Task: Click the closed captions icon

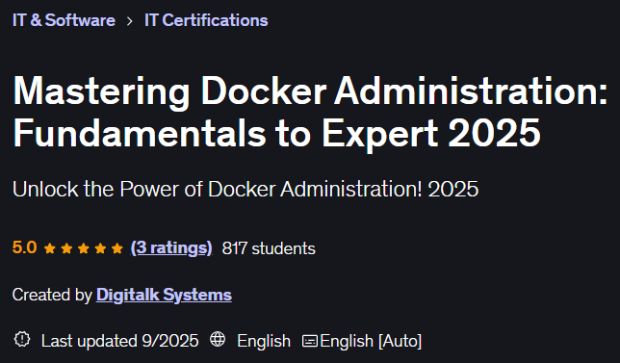Action: (310, 341)
